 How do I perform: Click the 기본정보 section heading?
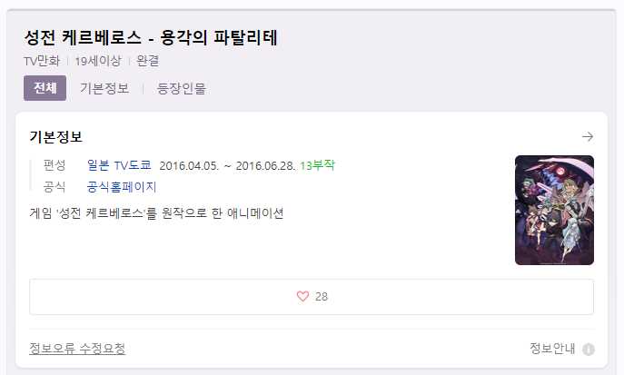click(55, 136)
